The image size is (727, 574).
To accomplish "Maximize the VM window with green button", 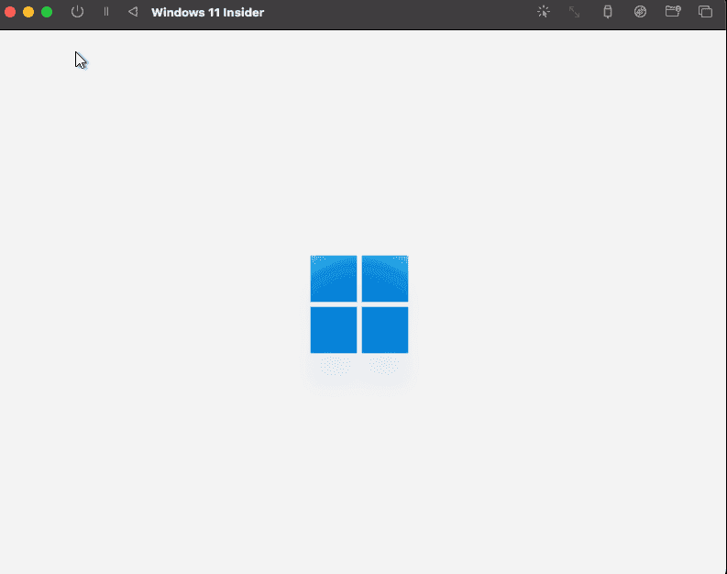I will point(47,12).
